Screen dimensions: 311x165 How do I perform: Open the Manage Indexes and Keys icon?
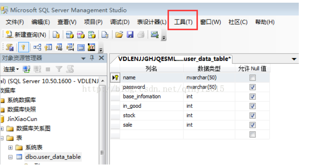click(x=48, y=48)
